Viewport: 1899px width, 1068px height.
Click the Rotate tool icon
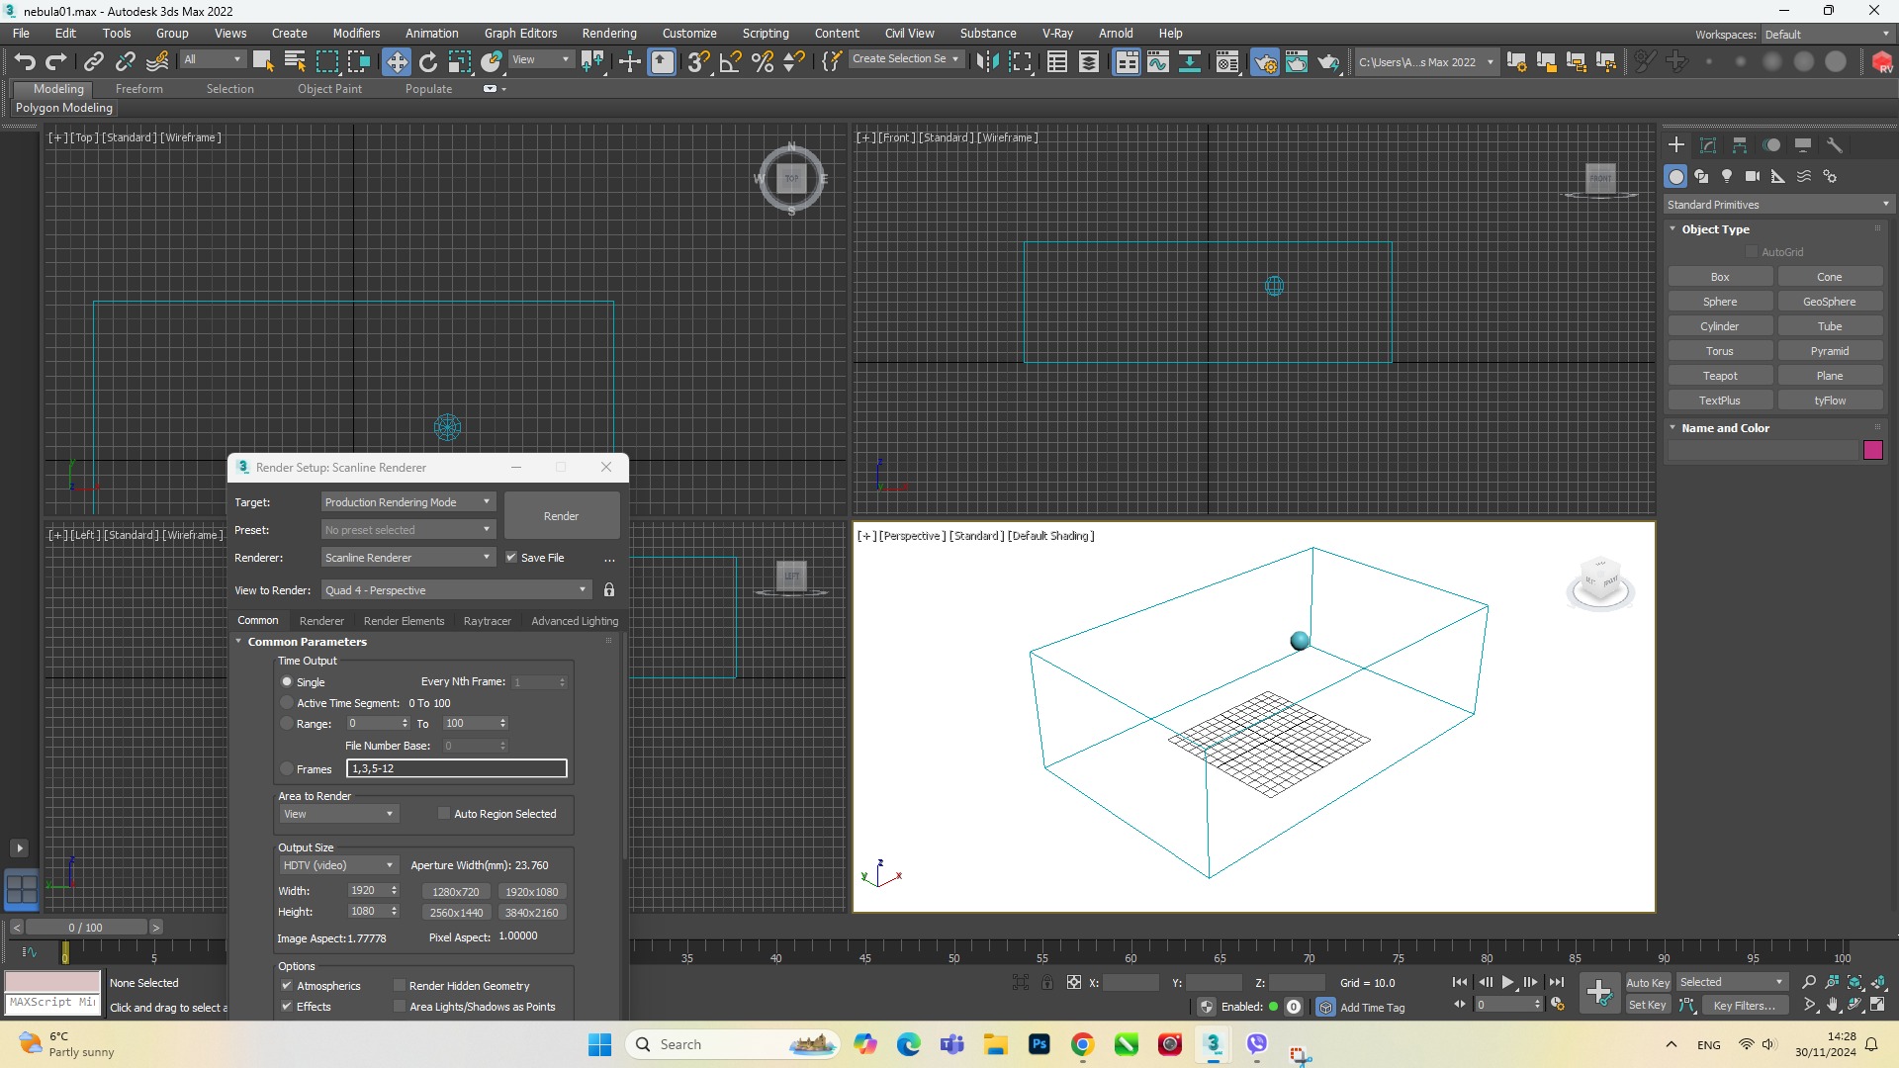(x=427, y=62)
